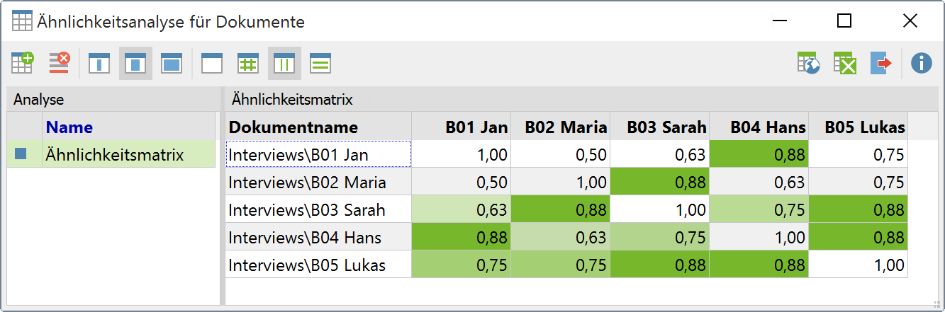Viewport: 945px width, 312px height.
Task: Delete the selected analysis entry
Action: point(59,64)
